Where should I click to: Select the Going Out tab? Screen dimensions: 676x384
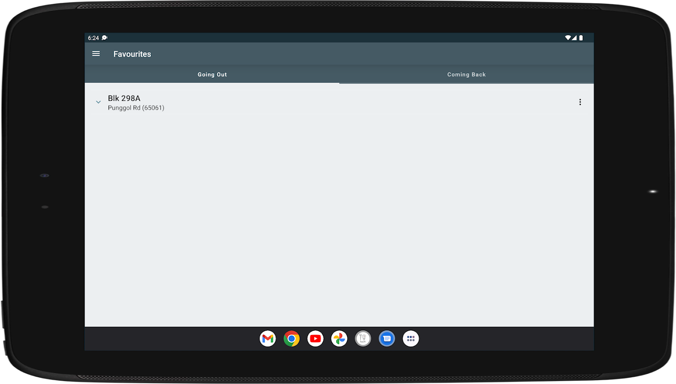[212, 74]
